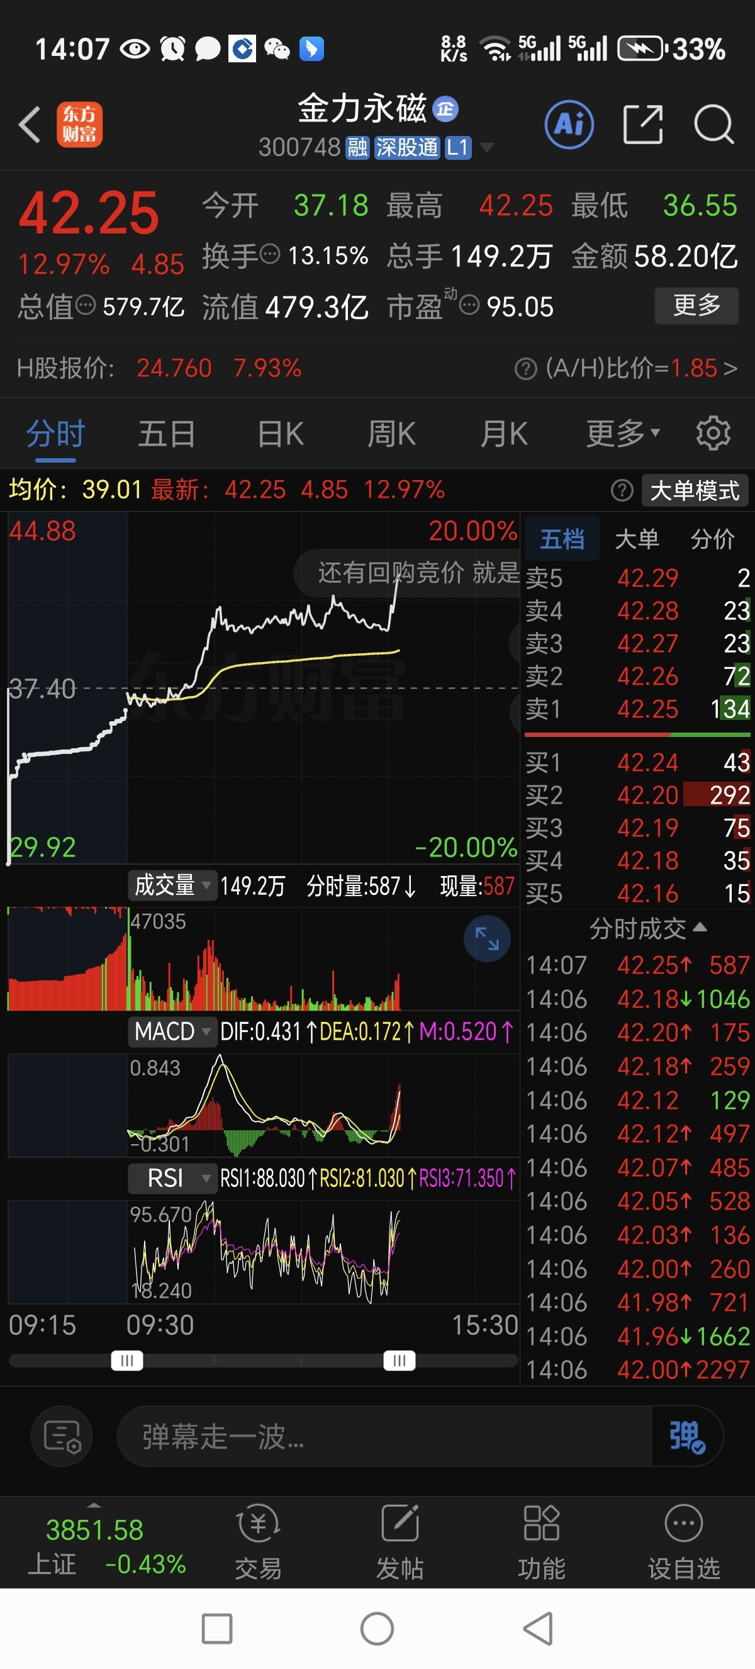
Task: Tap the A/H ratio help icon
Action: coord(525,369)
